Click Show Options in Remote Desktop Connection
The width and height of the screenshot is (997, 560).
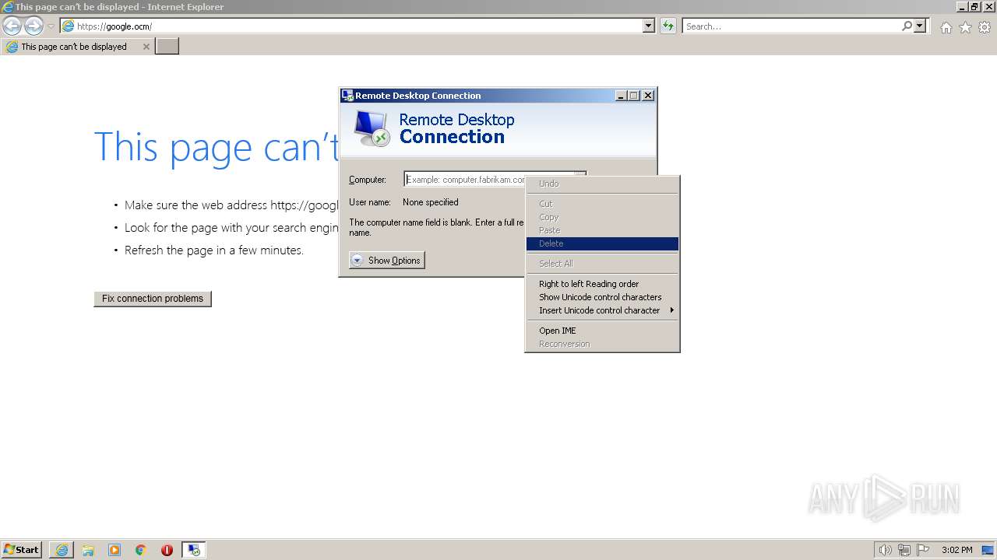click(x=387, y=261)
